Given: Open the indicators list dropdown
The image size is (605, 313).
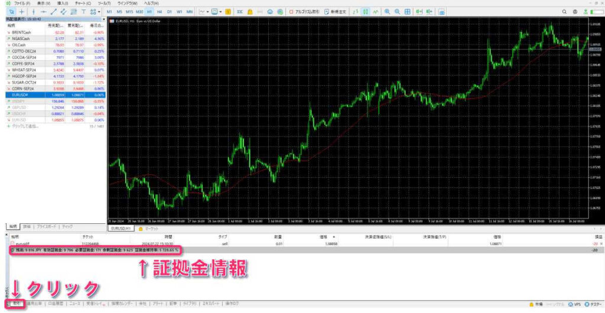Looking at the screenshot, I should point(204,12).
